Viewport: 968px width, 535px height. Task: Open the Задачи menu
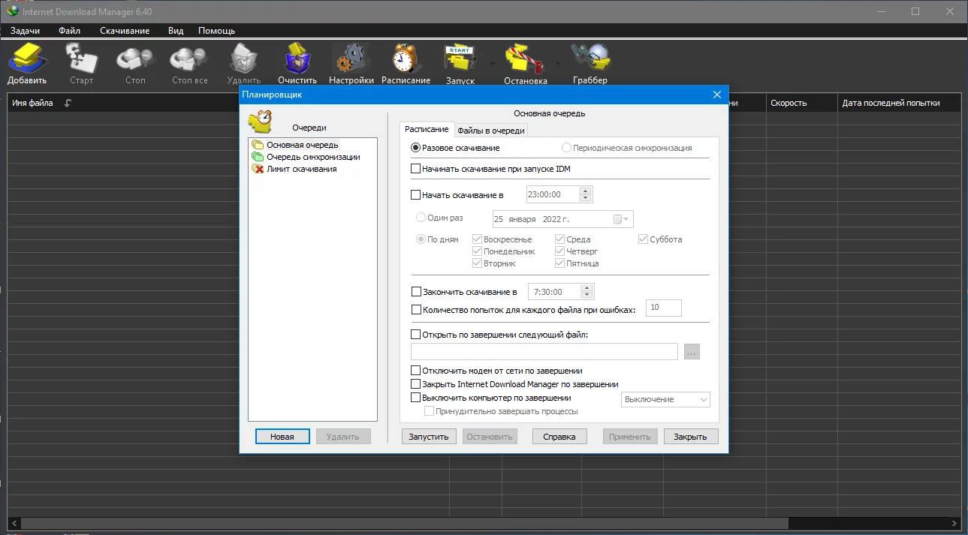[25, 31]
